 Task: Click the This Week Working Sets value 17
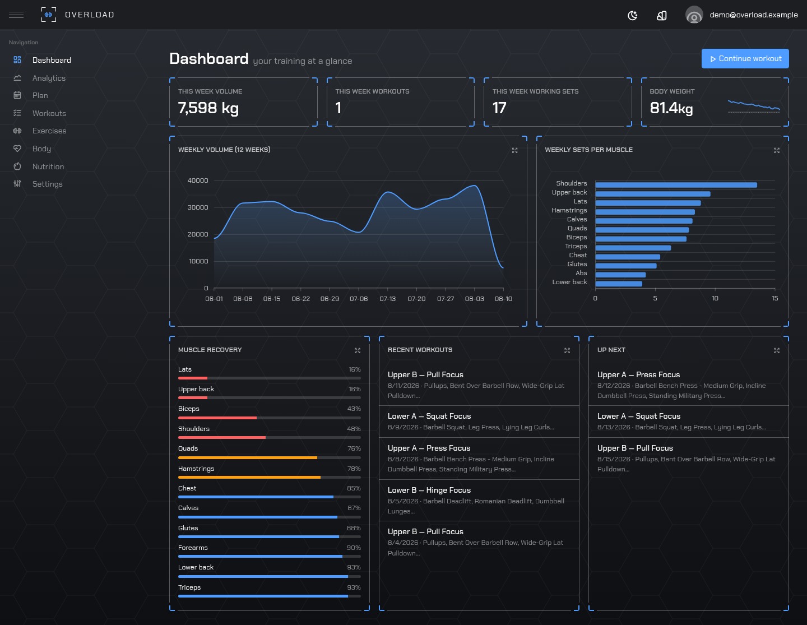(x=499, y=108)
